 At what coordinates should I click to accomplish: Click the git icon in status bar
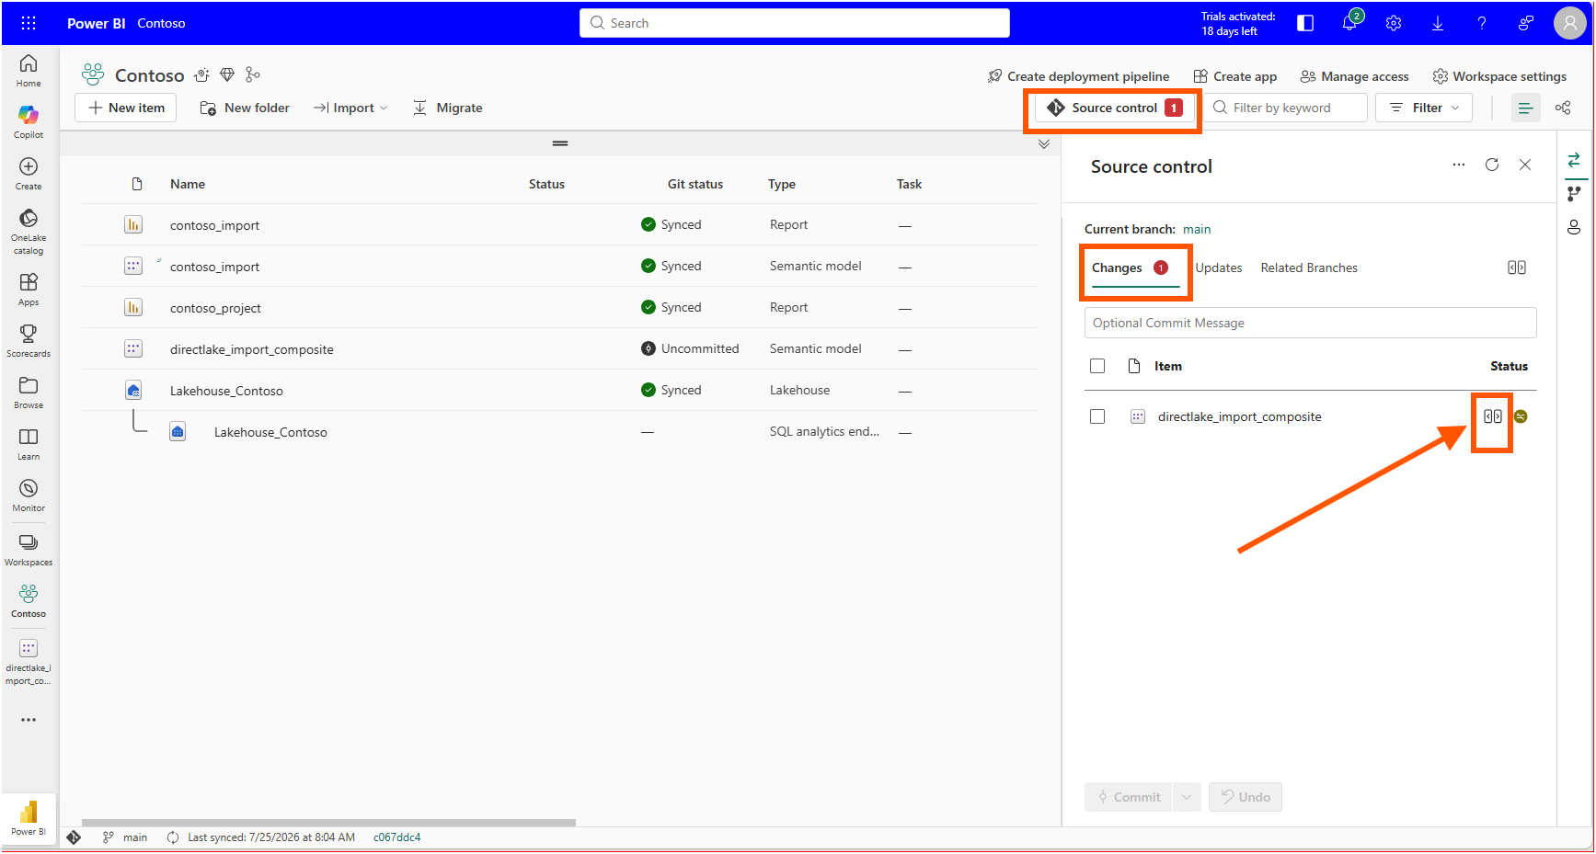(x=74, y=837)
